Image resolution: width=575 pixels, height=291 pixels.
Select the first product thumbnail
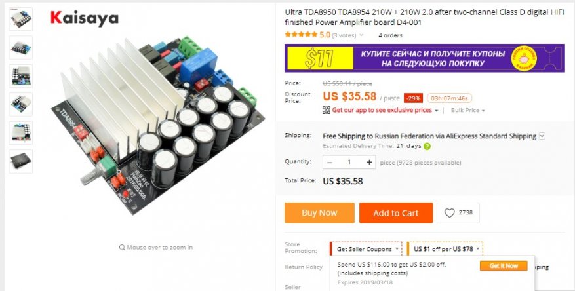[21, 19]
